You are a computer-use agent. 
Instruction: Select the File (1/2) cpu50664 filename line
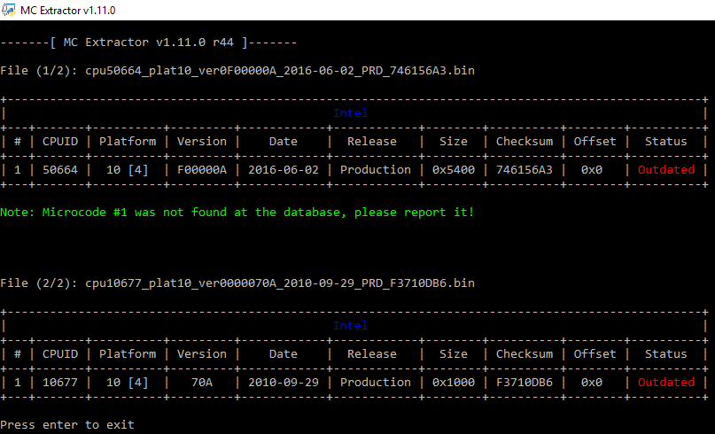[x=237, y=71]
